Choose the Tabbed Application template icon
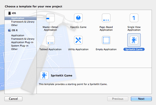 [x=50, y=40]
